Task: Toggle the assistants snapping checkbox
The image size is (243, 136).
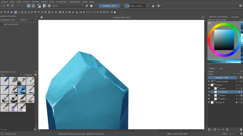Action: (2, 24)
